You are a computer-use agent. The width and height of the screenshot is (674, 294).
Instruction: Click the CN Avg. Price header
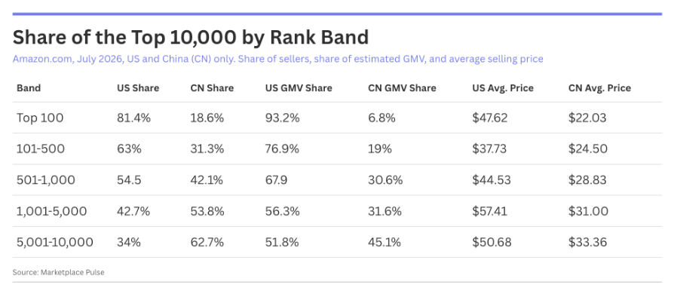pyautogui.click(x=599, y=88)
